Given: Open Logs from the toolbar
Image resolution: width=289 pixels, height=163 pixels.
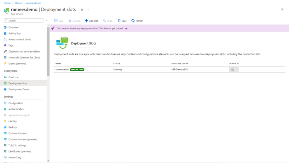Looking at the screenshot, I should click(119, 21).
